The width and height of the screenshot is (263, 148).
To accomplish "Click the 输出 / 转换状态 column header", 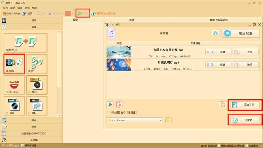I will point(219,20).
